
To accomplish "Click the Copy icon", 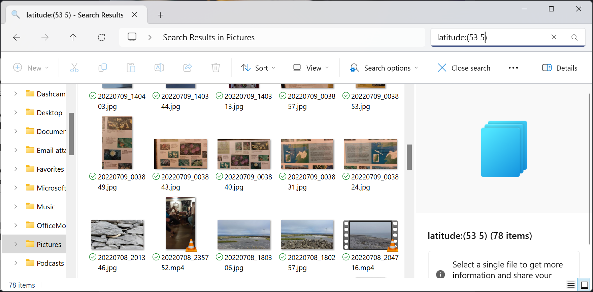I will click(103, 68).
